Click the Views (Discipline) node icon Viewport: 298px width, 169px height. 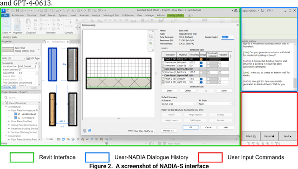click(7, 103)
